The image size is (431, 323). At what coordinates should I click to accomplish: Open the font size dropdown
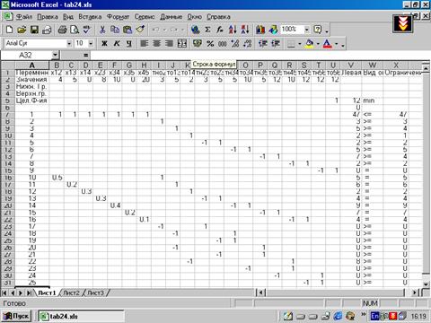pos(91,44)
